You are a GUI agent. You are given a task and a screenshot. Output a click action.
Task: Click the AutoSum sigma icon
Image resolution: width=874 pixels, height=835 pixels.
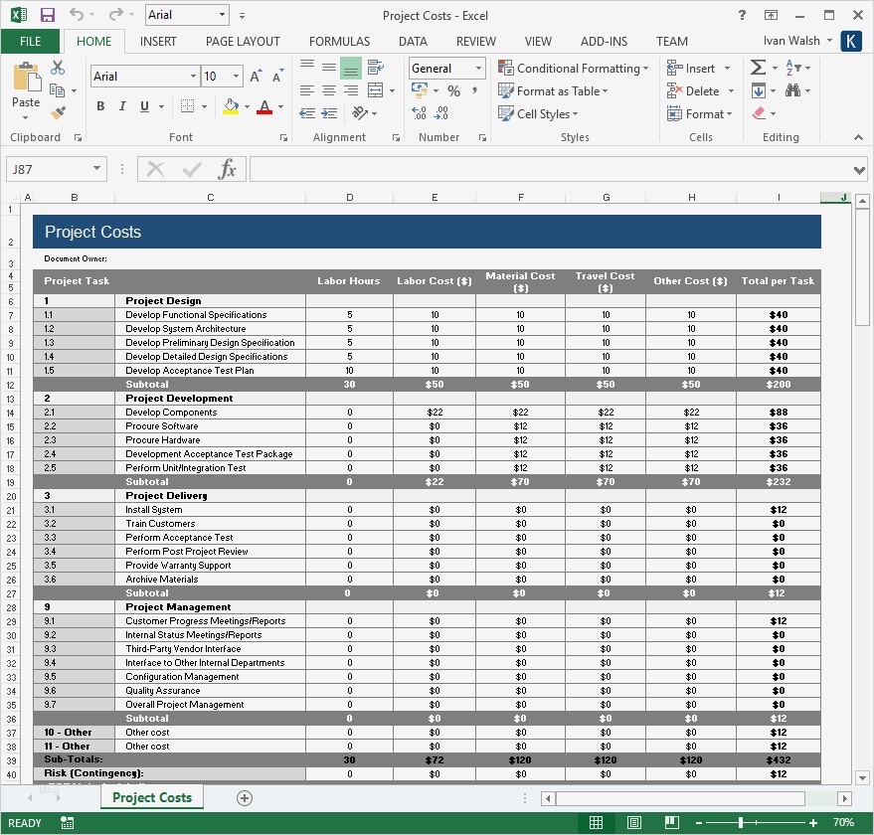(x=758, y=68)
